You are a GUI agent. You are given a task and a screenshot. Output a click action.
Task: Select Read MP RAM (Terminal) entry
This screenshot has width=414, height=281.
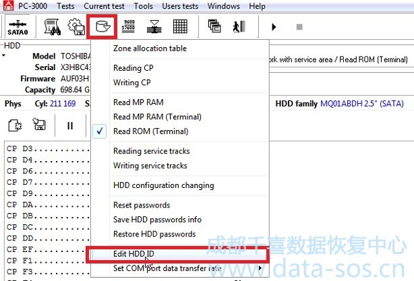click(x=180, y=117)
